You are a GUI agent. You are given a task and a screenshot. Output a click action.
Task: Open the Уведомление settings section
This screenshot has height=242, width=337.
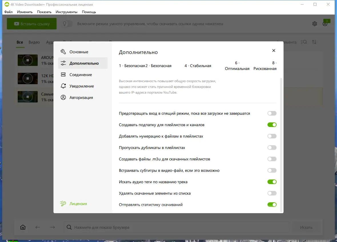click(81, 86)
